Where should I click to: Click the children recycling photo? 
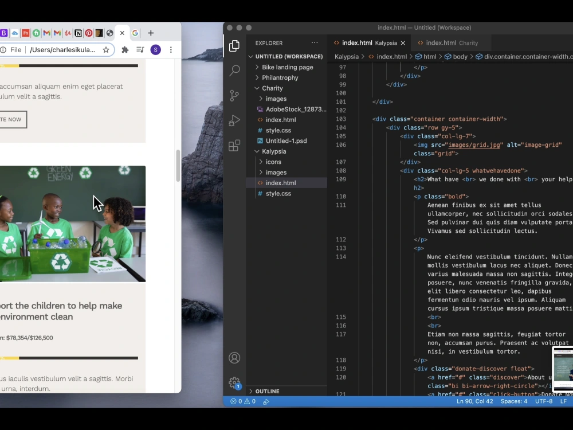[73, 224]
